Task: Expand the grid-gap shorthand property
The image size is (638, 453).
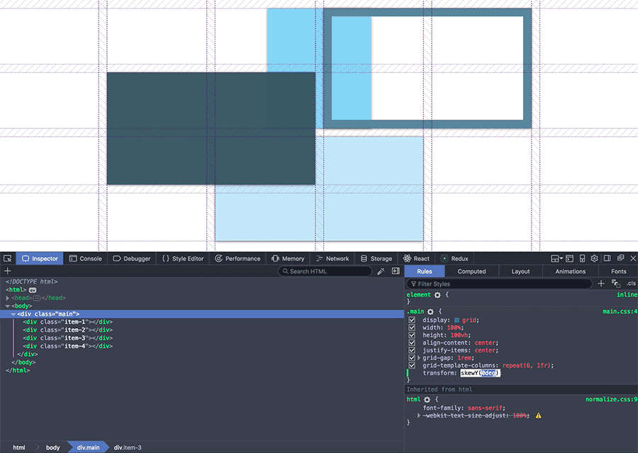Action: [419, 358]
